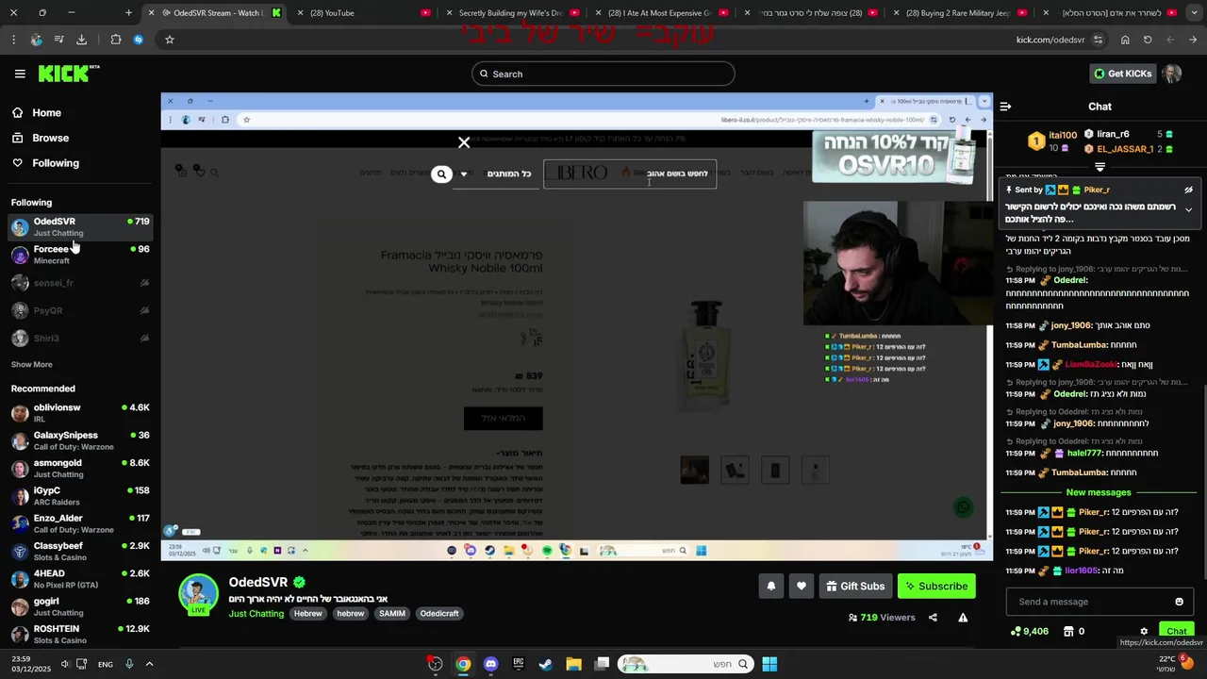Reload the page

[1148, 40]
